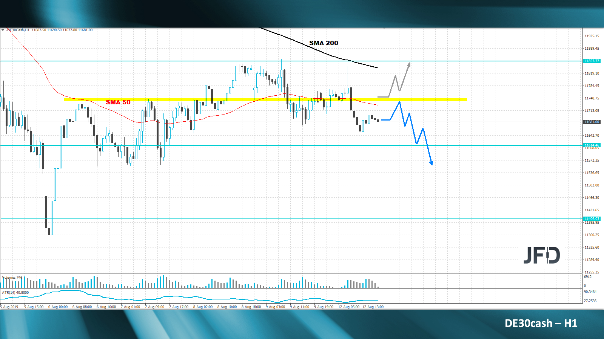Click the 11642.70 price axis value
Image resolution: width=604 pixels, height=339 pixels.
pos(592,136)
